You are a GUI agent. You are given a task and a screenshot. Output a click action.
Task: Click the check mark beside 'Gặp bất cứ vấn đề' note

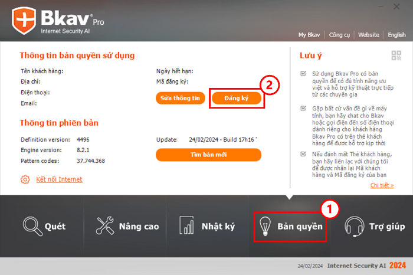pos(303,108)
